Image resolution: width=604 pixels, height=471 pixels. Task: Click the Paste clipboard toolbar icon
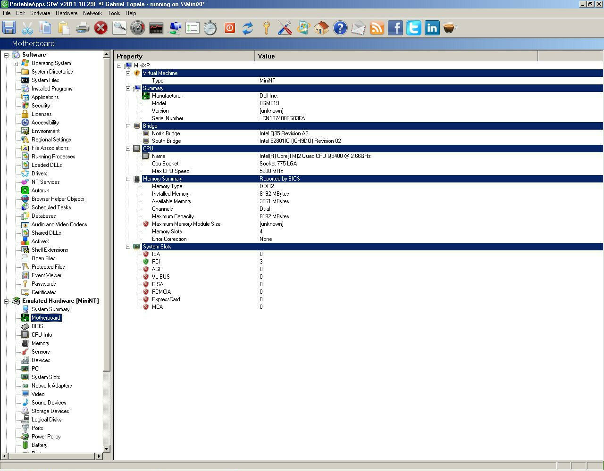[64, 28]
